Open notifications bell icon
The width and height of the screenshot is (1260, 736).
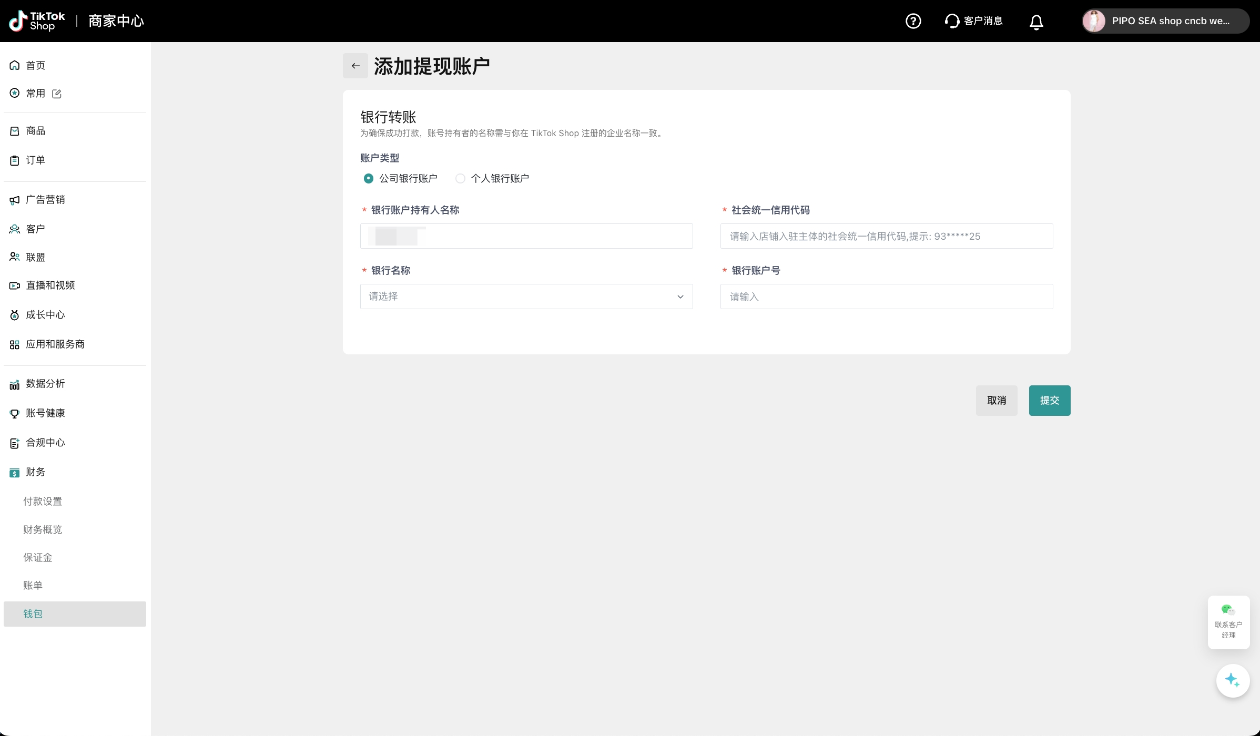[1036, 22]
